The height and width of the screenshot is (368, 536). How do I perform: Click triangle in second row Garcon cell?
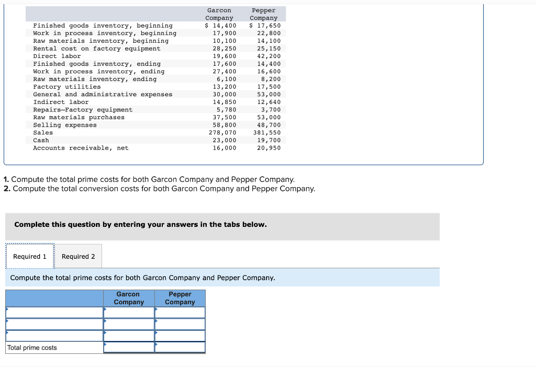105,321
